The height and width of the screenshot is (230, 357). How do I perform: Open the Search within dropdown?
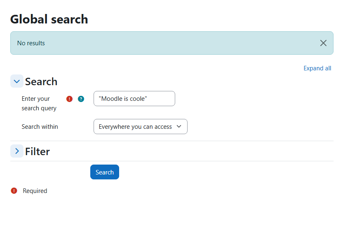click(141, 127)
